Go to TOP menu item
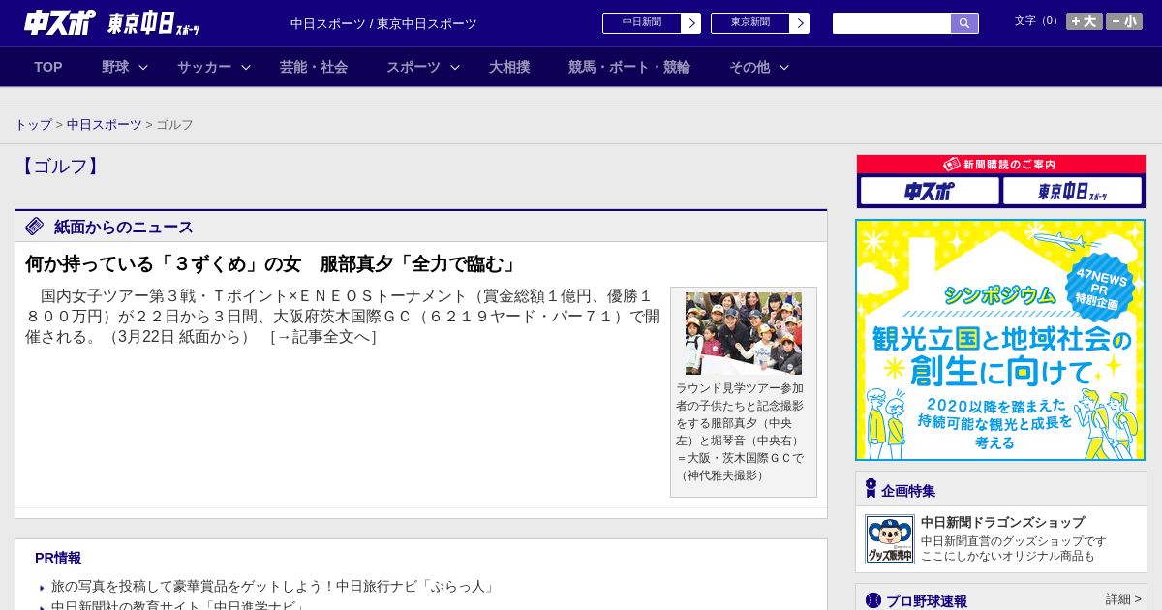The height and width of the screenshot is (610, 1162). [48, 67]
